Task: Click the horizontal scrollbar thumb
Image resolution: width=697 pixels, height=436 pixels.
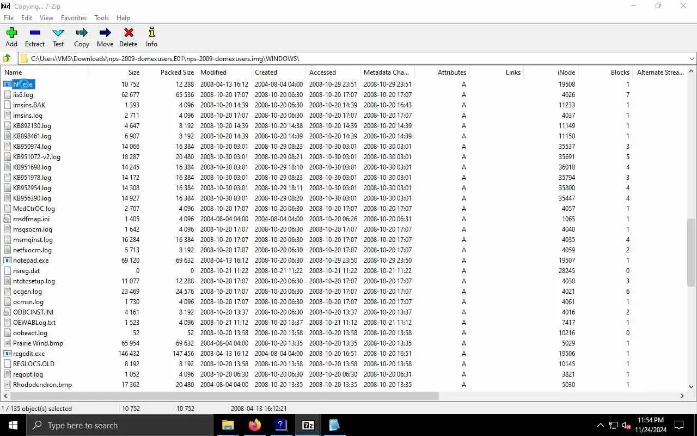Action: 223,396
